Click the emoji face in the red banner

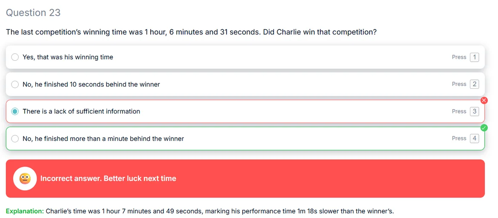coord(25,178)
